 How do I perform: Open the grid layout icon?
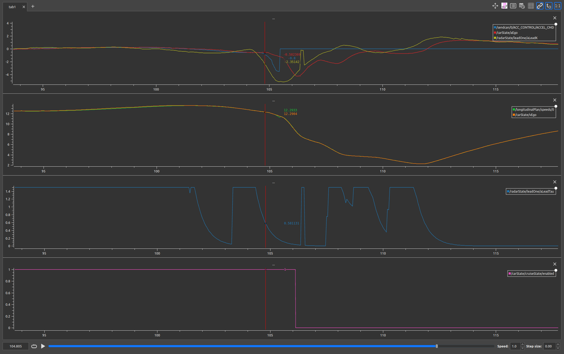pos(531,6)
